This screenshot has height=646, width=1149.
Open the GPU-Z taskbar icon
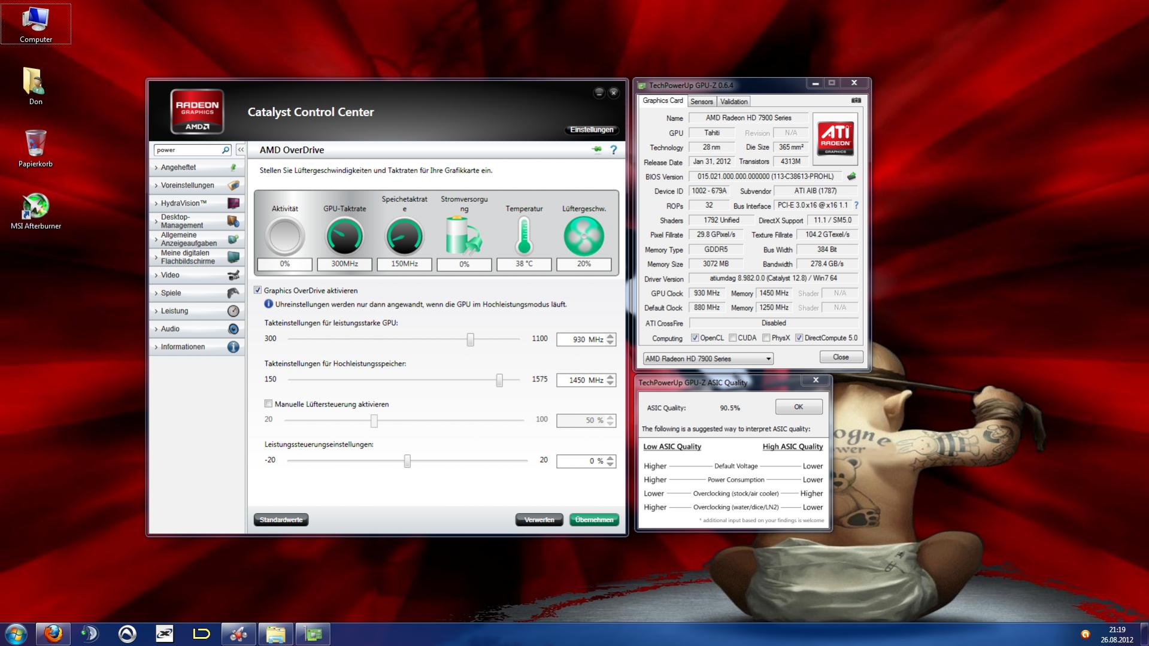click(313, 634)
